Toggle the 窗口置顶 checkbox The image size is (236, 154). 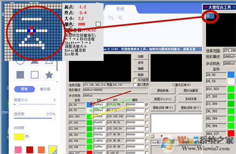pos(135,85)
